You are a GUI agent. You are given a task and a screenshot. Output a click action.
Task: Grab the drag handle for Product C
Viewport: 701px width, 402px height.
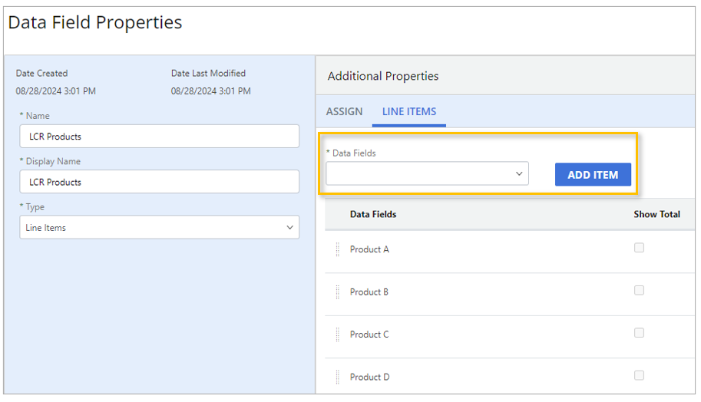(x=338, y=334)
